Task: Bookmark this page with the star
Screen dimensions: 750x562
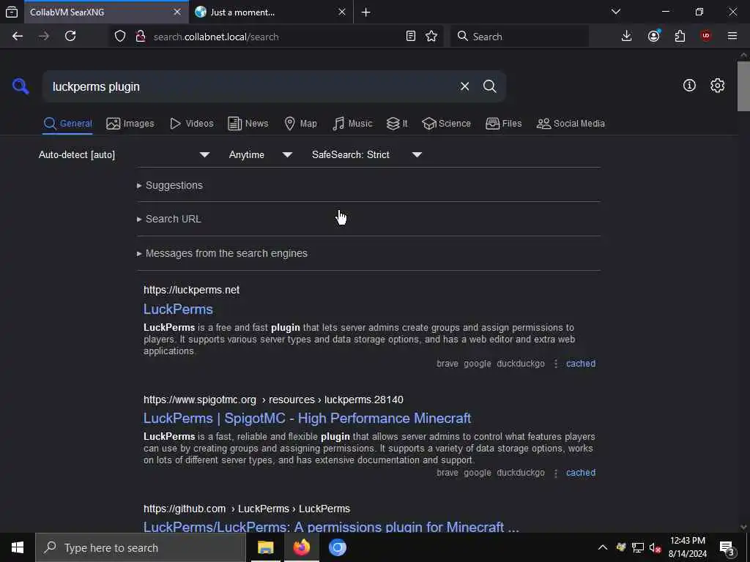Action: [431, 37]
